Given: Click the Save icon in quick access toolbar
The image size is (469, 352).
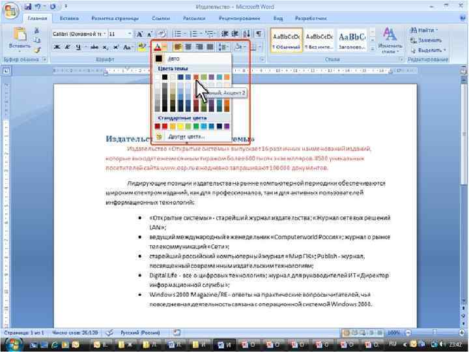Looking at the screenshot, I should click(x=27, y=7).
